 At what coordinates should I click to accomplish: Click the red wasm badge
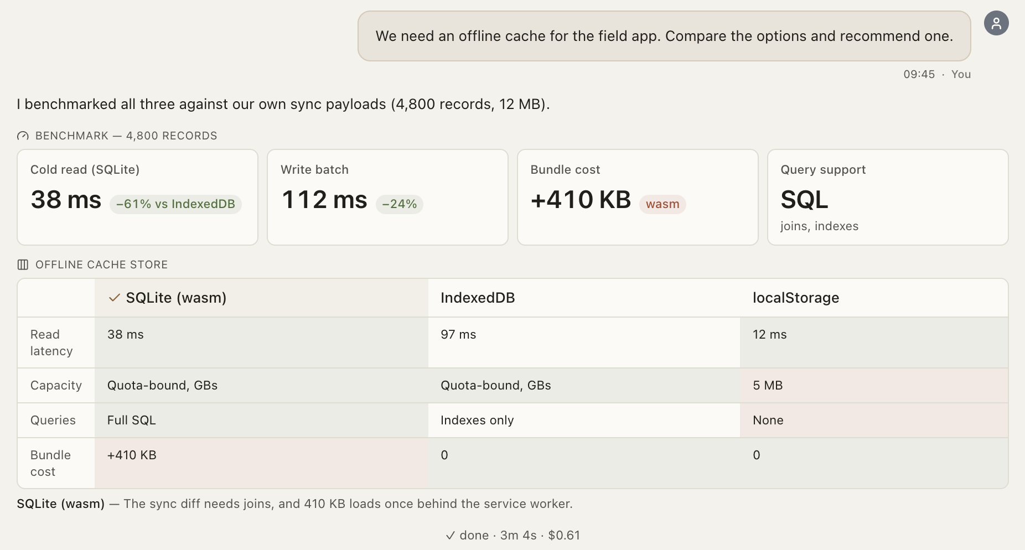[x=662, y=204]
